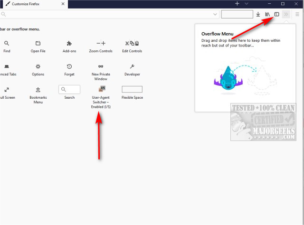
Task: Close the Customize Firefox tab
Action: point(63,4)
